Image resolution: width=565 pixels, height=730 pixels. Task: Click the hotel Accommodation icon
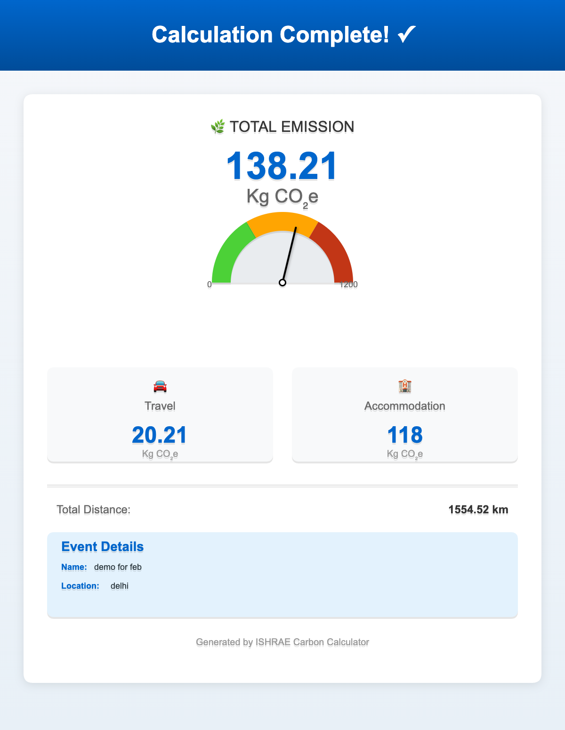point(405,387)
